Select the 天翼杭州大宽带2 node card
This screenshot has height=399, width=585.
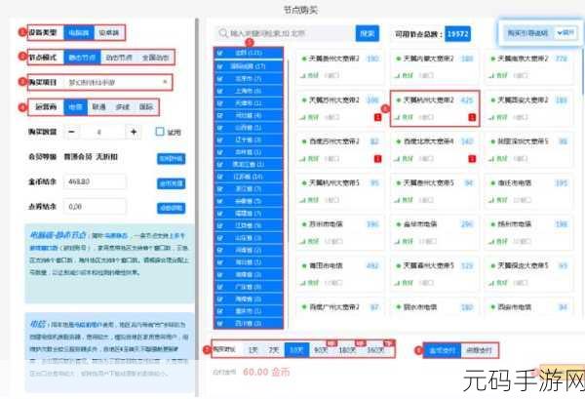pyautogui.click(x=435, y=108)
